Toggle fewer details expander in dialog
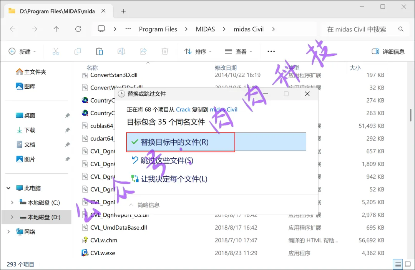The height and width of the screenshot is (270, 415). click(x=144, y=205)
